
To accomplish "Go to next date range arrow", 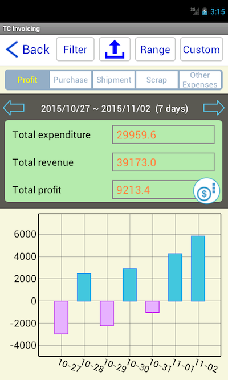I will pyautogui.click(x=214, y=108).
